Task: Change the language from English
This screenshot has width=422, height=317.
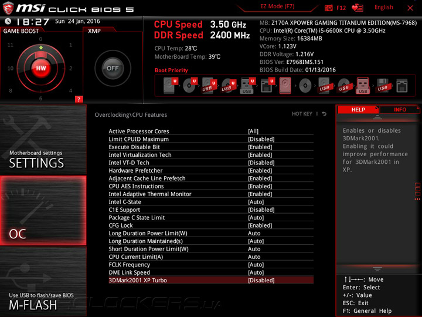Action: 383,7
